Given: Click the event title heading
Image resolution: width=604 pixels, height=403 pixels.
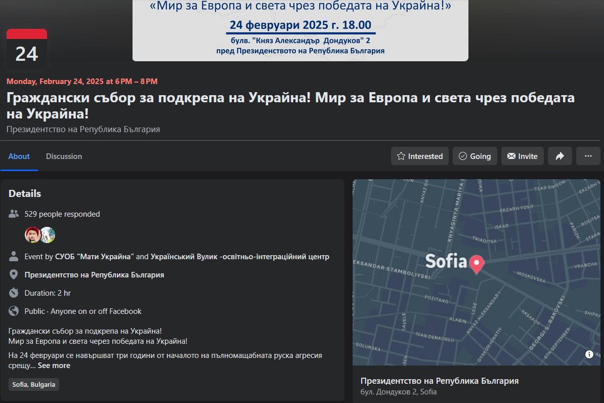Looking at the screenshot, I should tap(290, 105).
